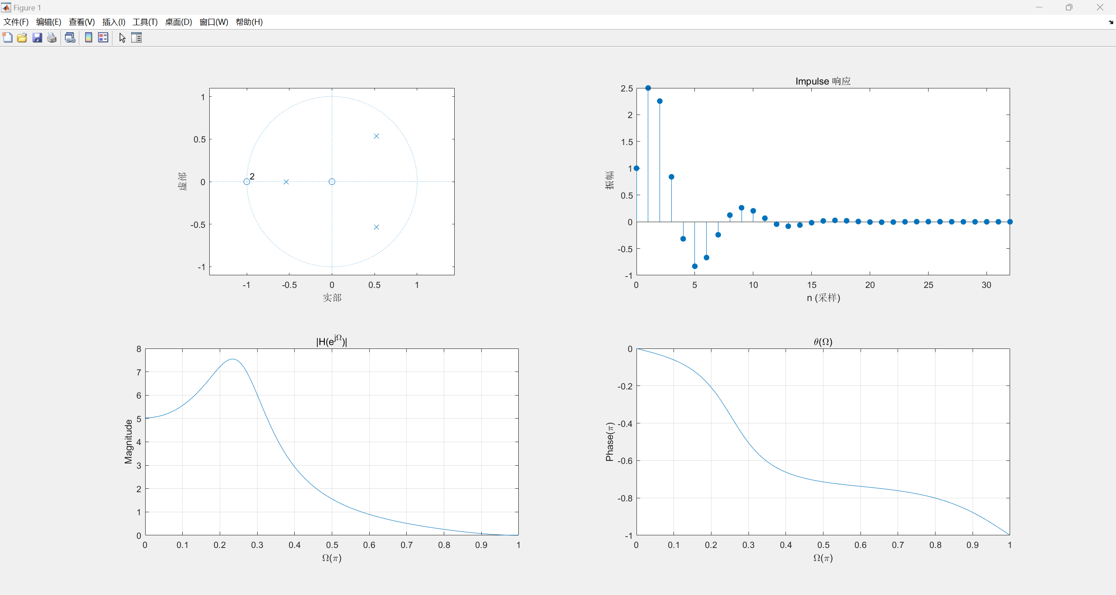
Task: Click the MATLAB logo in title bar
Action: (x=6, y=7)
